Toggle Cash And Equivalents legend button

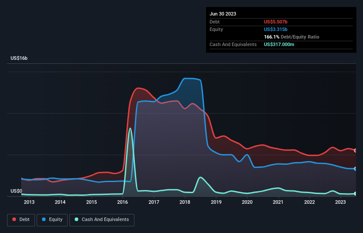(x=102, y=220)
